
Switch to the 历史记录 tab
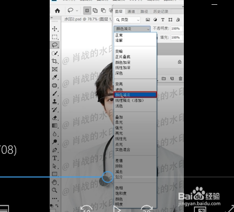[161, 11]
